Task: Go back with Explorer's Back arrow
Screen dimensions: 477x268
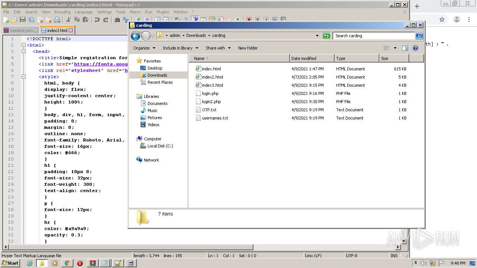Action: [136, 36]
